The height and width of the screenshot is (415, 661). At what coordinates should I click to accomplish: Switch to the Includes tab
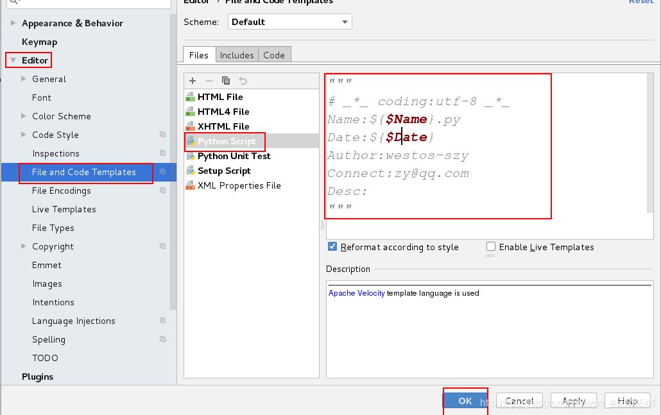(x=237, y=55)
